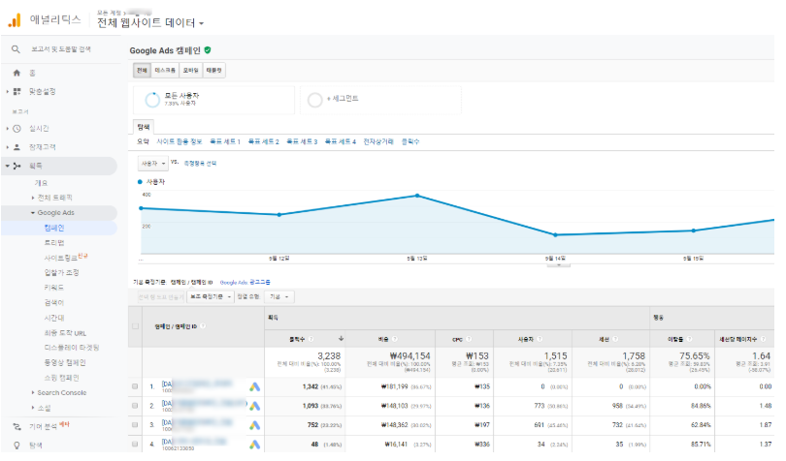Collapse the Google Ads submenu
Viewport: 786px width, 461px height.
coord(33,213)
